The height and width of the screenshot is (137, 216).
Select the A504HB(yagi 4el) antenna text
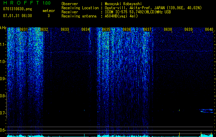[x=121, y=16]
